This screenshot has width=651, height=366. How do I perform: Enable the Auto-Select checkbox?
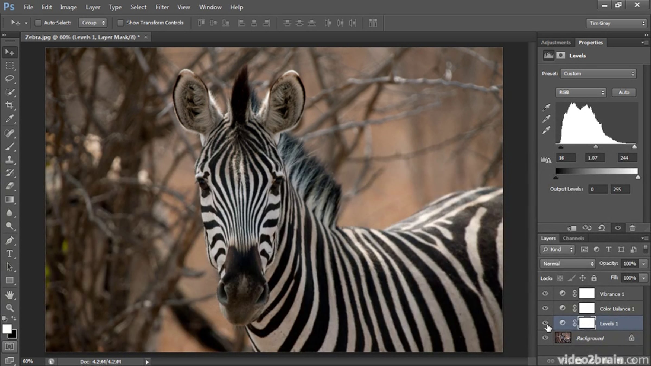(38, 23)
